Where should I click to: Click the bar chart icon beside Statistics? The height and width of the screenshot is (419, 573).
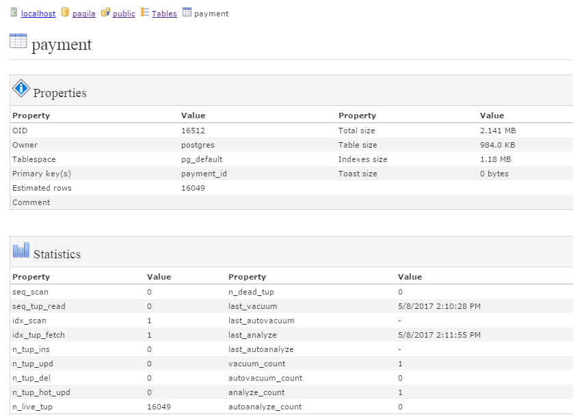pyautogui.click(x=21, y=250)
